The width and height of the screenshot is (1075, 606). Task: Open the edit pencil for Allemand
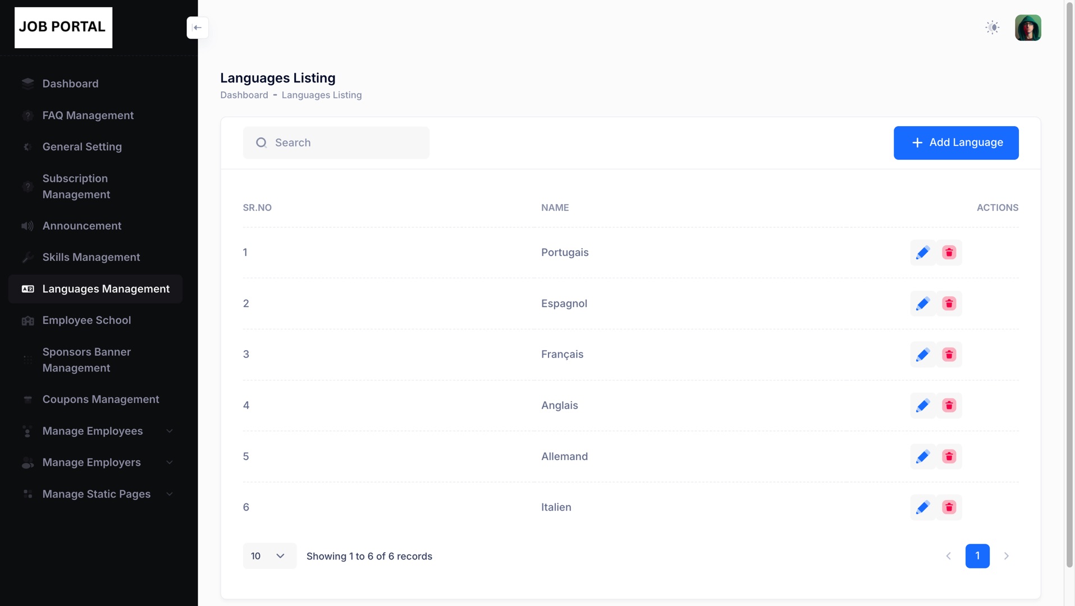click(922, 457)
